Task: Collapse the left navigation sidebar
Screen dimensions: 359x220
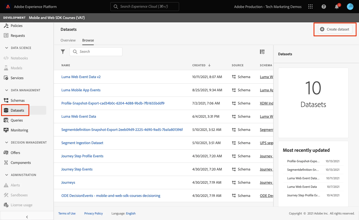Action: pyautogui.click(x=27, y=217)
